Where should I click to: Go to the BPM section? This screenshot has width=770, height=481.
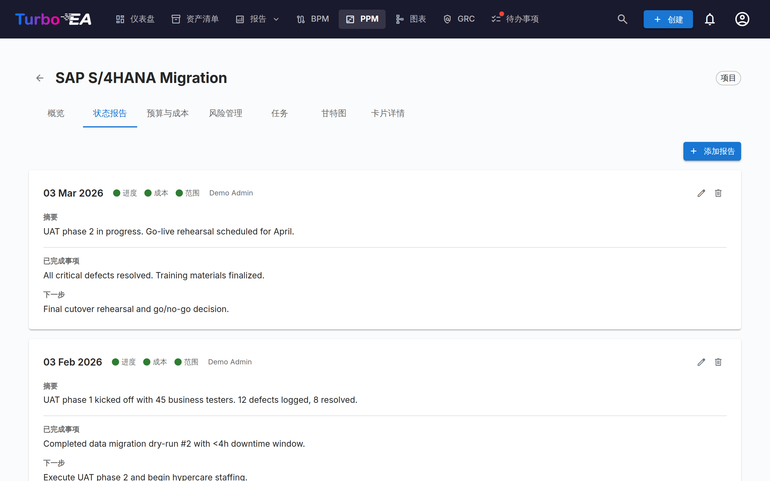pyautogui.click(x=313, y=19)
